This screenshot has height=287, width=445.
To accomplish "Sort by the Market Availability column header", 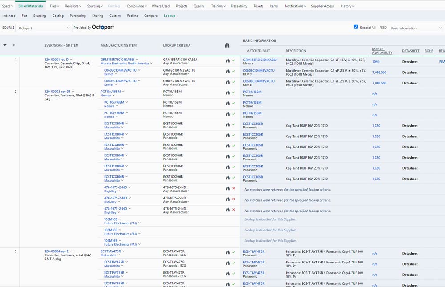I will coord(382,51).
